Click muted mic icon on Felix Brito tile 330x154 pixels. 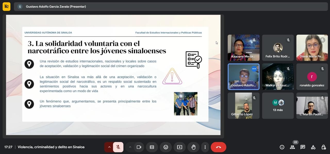point(288,40)
